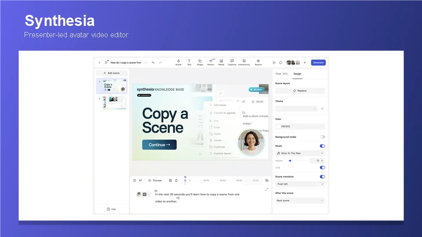
Task: Choose Paste in the context menu
Action: pos(215,134)
